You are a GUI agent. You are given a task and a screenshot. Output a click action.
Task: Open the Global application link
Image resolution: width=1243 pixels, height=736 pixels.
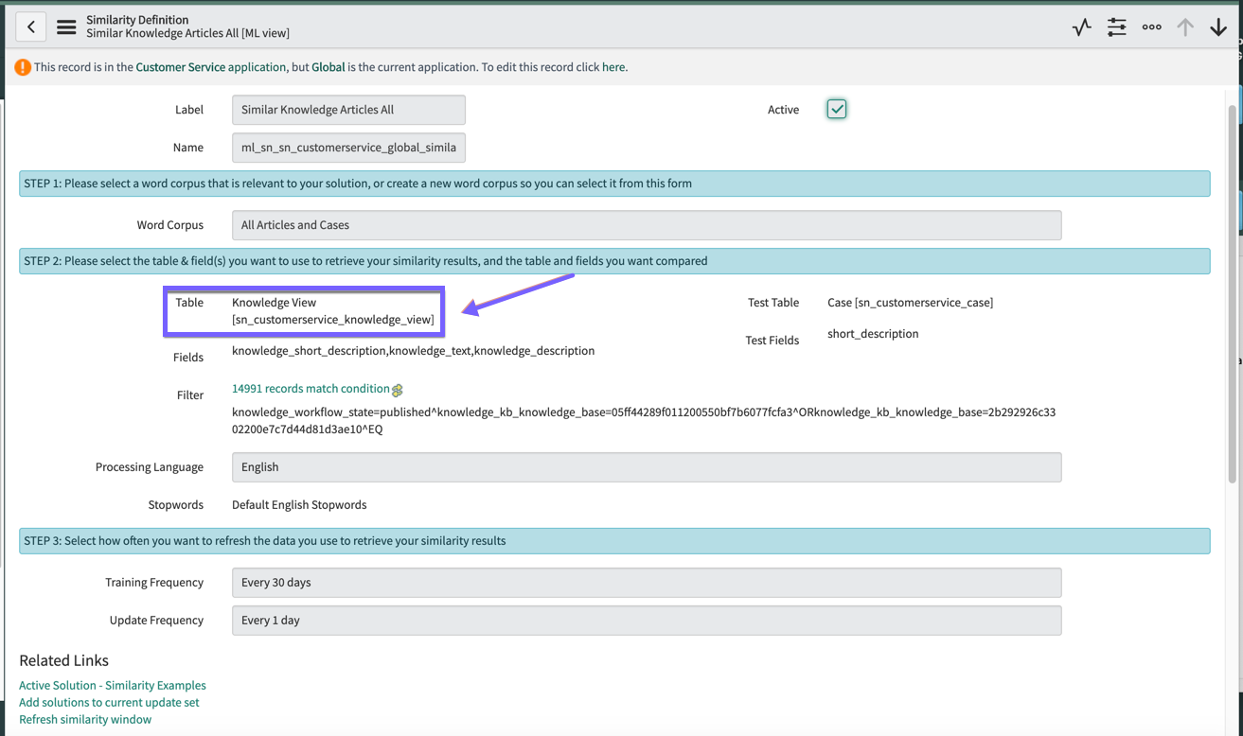click(328, 67)
